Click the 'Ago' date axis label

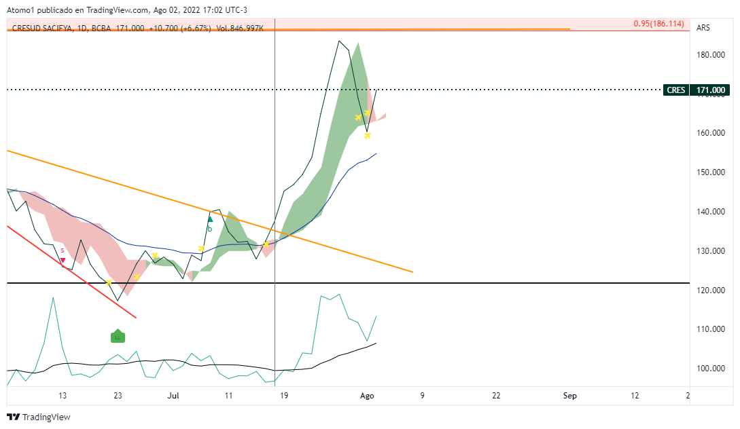click(367, 396)
